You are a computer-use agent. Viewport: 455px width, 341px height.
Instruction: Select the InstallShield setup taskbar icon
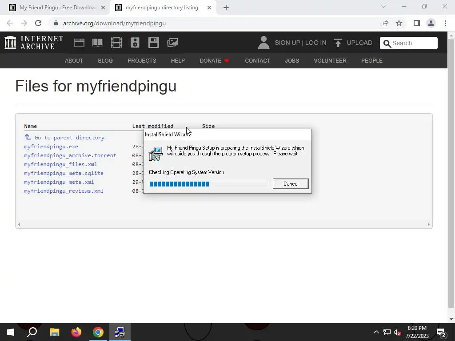(120, 332)
